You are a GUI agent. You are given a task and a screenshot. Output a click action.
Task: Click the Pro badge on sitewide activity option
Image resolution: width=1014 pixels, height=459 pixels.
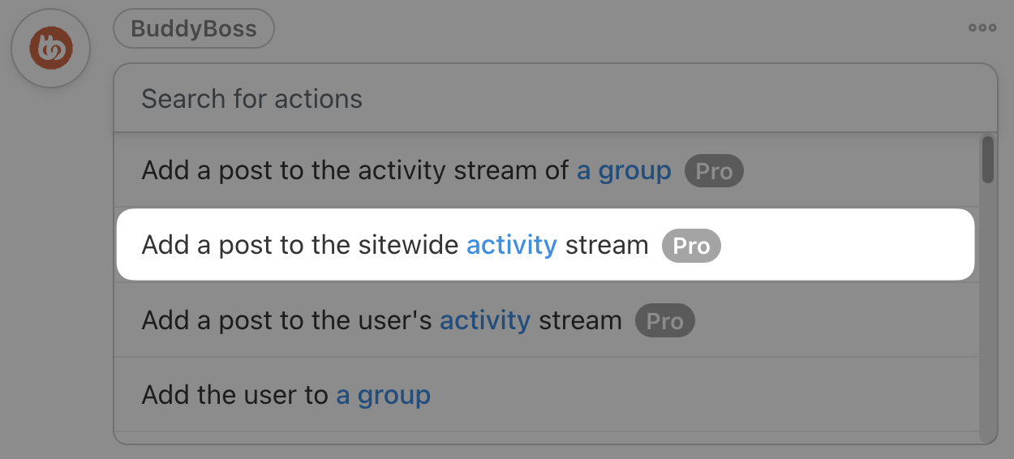click(691, 246)
